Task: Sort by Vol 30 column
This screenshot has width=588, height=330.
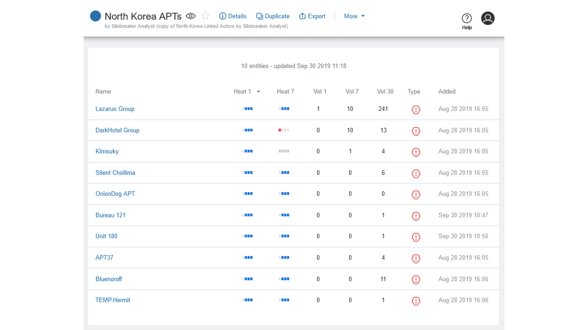Action: coord(385,92)
